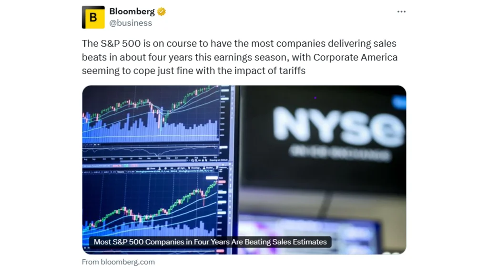Click the Bloomberg profile avatar
The image size is (488, 274).
93,17
